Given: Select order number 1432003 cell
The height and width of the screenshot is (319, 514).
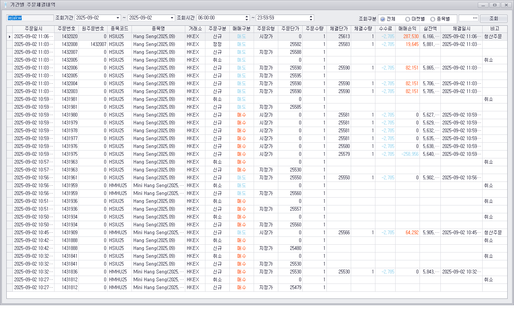Looking at the screenshot, I should click(66, 92).
